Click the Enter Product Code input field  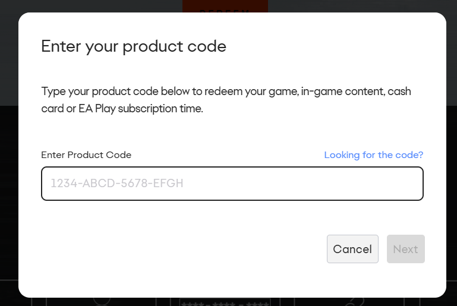point(232,184)
